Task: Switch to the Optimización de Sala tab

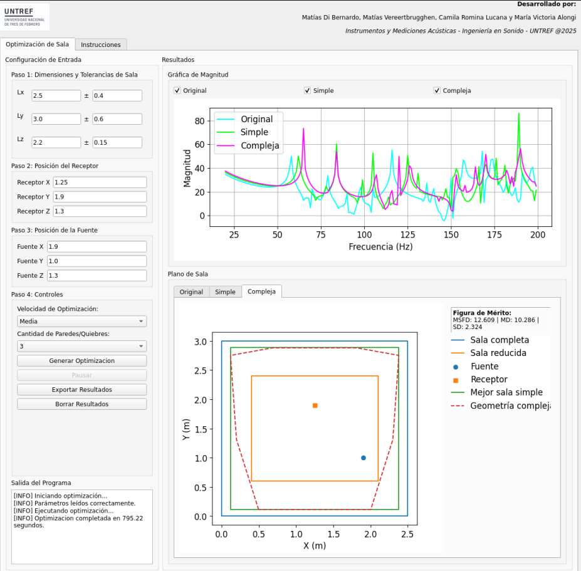Action: coord(38,44)
